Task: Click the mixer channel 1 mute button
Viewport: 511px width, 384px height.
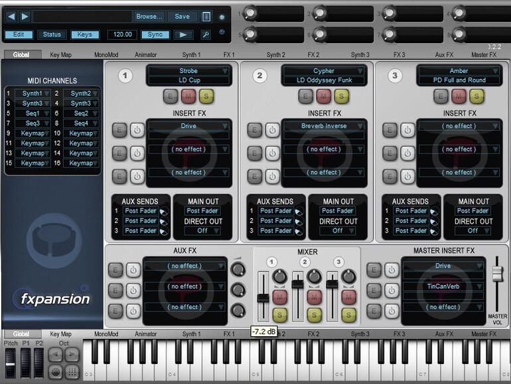Action: [x=280, y=297]
